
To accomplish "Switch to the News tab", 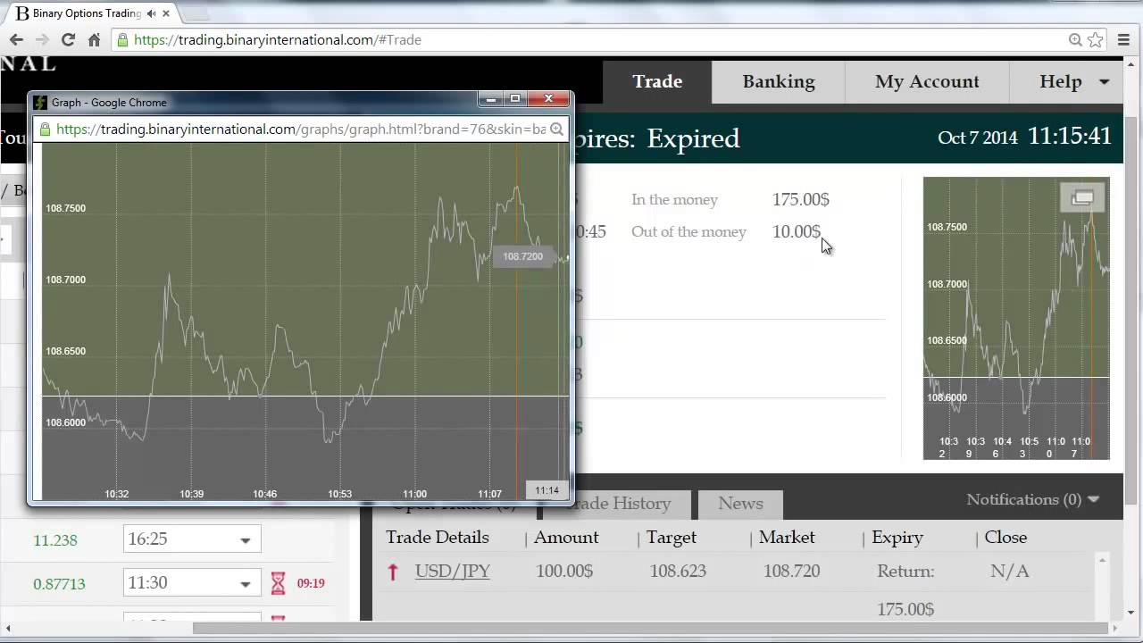I will tap(740, 504).
